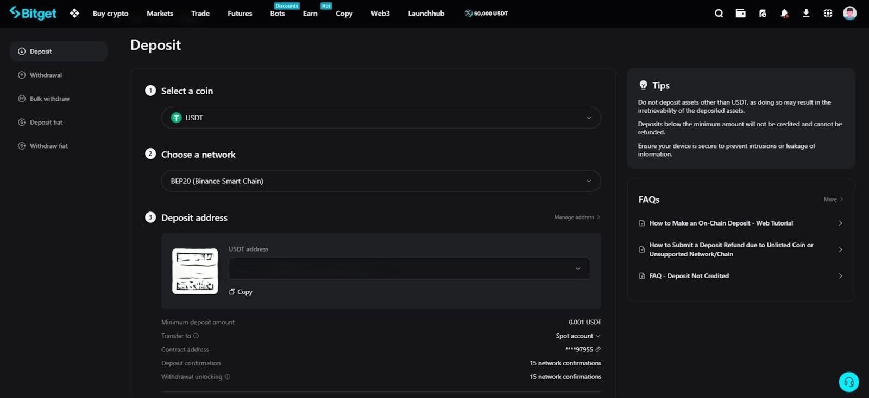Image resolution: width=869 pixels, height=398 pixels.
Task: Expand the USDT address dropdown
Action: click(409, 268)
